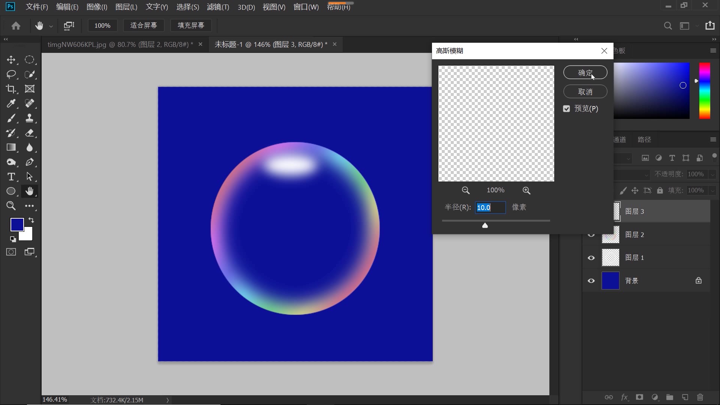Open layer styles via the fx icon
Screen dimensions: 720x405
coord(624,397)
